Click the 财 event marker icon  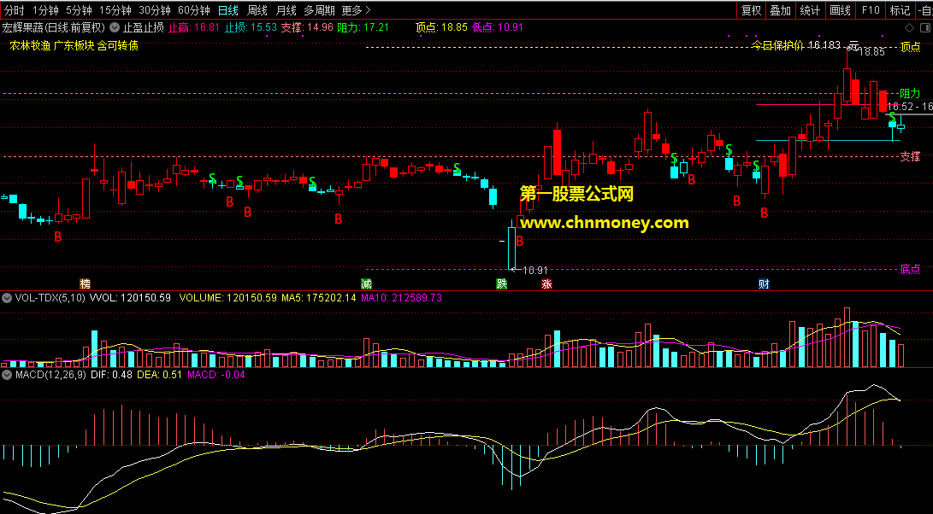[x=764, y=283]
